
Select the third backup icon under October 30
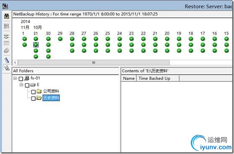(48, 50)
